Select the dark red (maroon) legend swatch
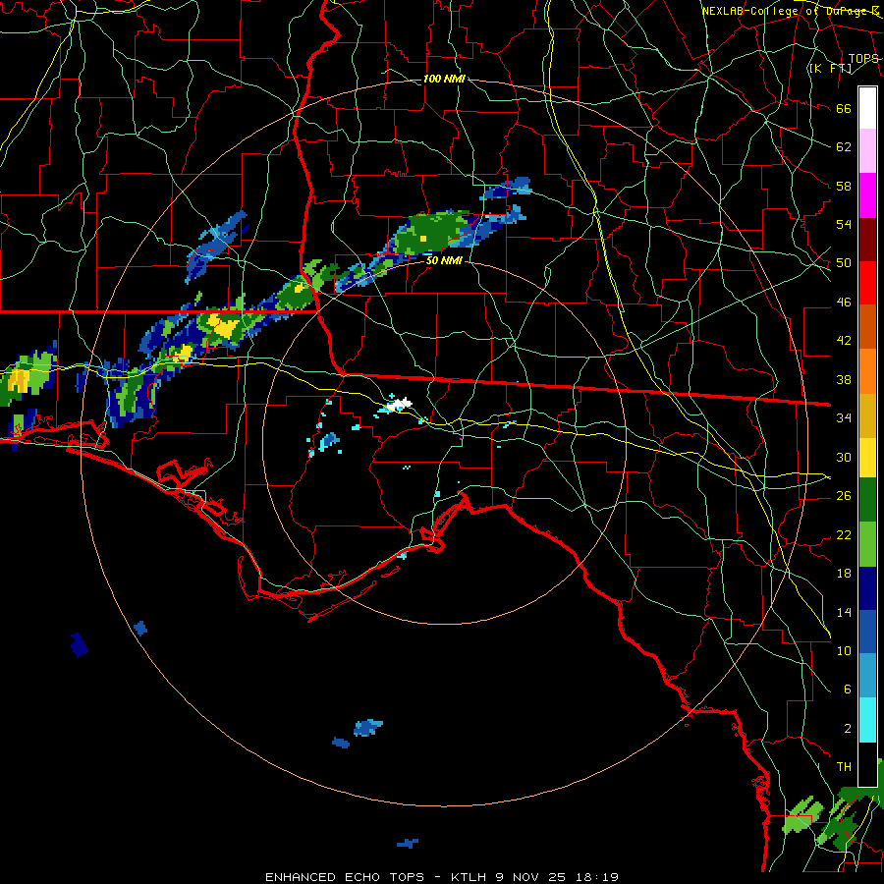Image resolution: width=884 pixels, height=884 pixels. [x=867, y=239]
